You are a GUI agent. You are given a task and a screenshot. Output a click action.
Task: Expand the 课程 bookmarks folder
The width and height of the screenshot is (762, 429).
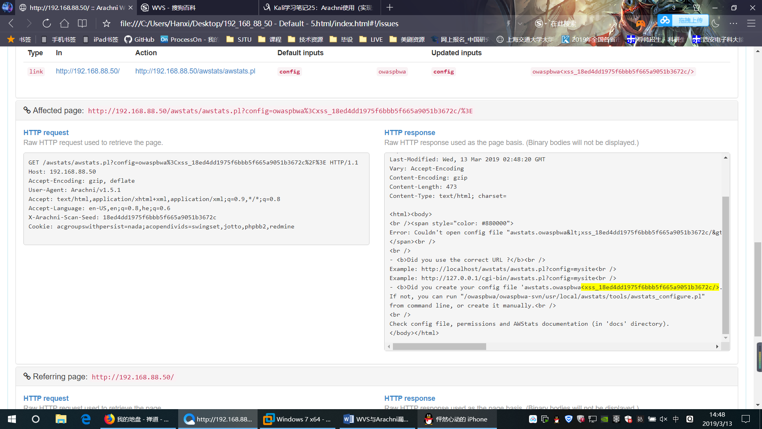(x=270, y=39)
